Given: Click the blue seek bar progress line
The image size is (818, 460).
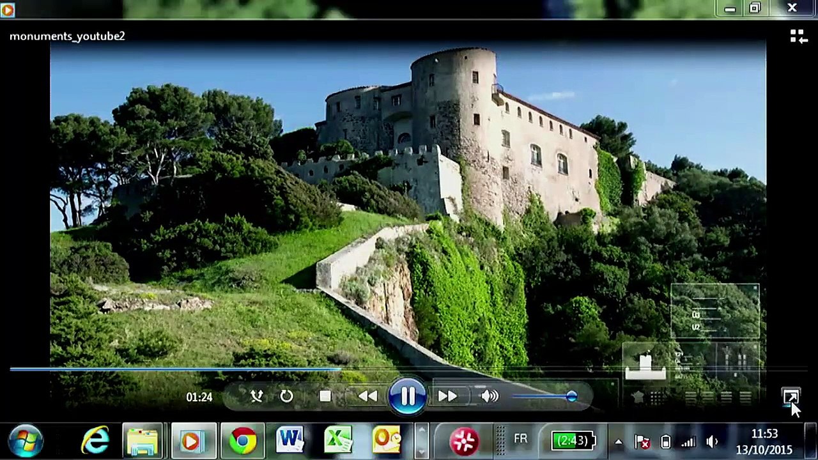Looking at the screenshot, I should click(x=174, y=369).
